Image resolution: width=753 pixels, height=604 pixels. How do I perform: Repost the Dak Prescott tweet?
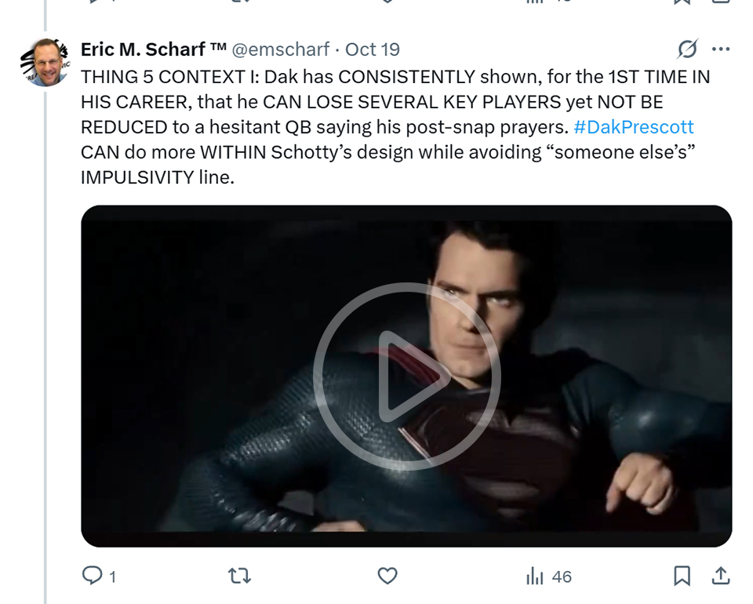[239, 577]
